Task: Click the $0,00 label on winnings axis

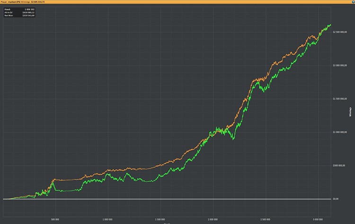Action: click(336, 199)
